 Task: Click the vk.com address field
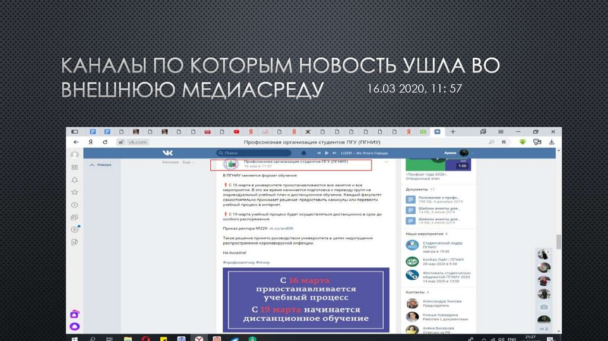point(137,142)
